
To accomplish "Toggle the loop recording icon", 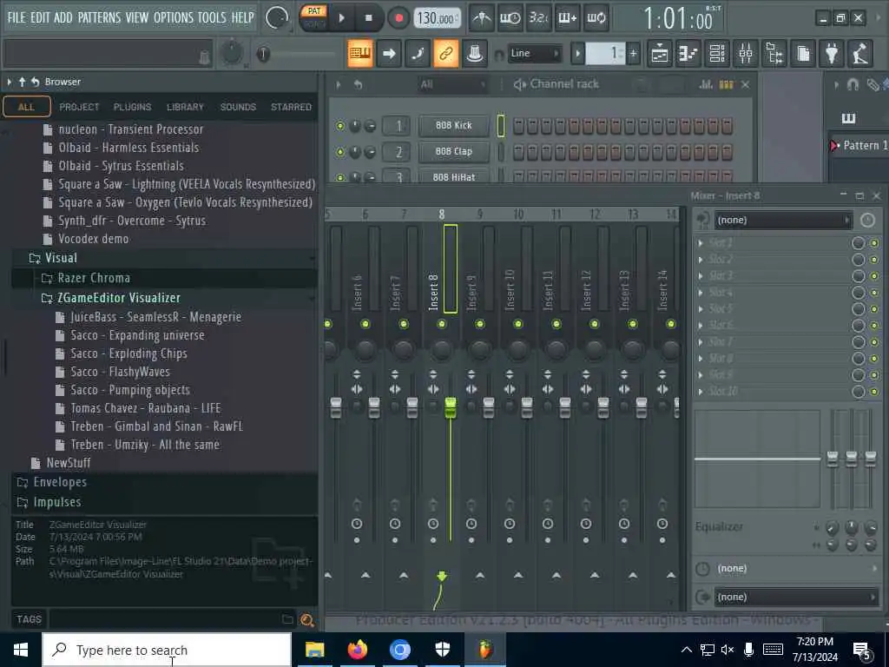I will point(596,18).
